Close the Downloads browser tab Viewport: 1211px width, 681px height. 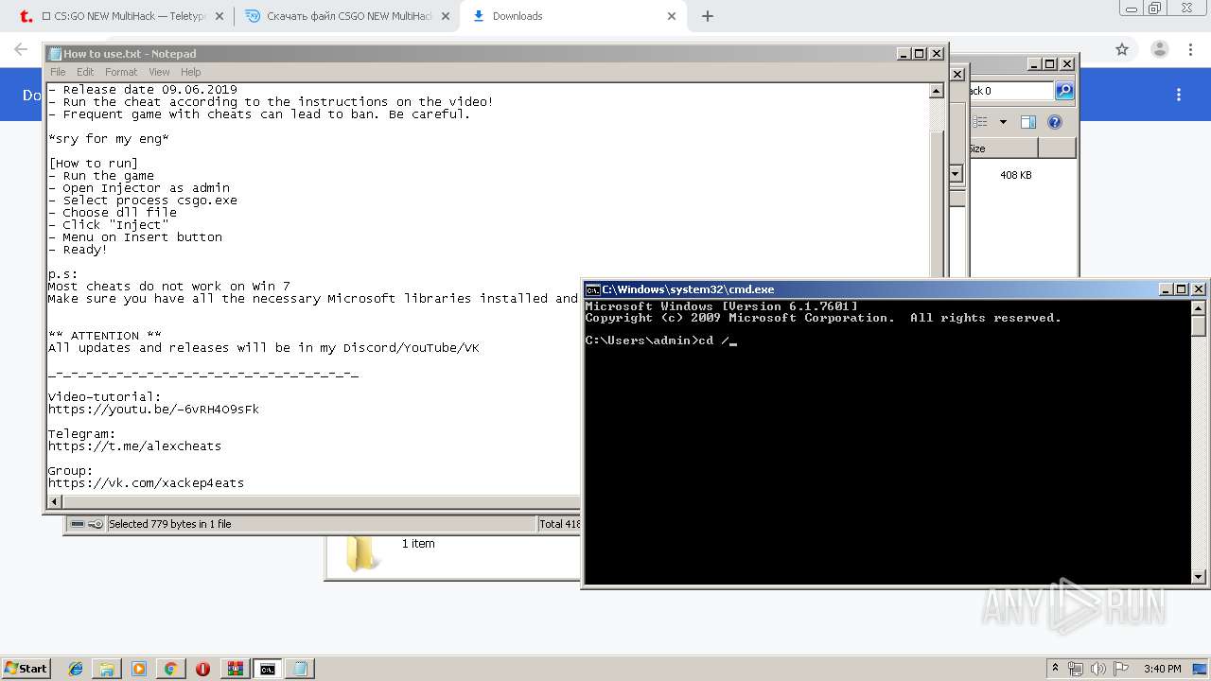[672, 16]
